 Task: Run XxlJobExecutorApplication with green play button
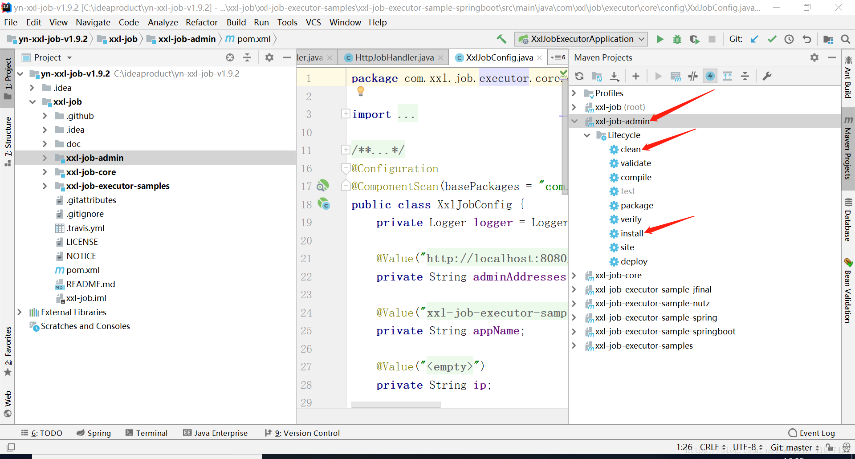(660, 39)
